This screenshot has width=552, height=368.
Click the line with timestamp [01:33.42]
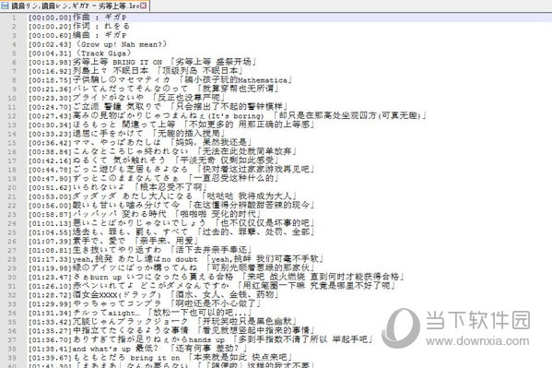162,322
